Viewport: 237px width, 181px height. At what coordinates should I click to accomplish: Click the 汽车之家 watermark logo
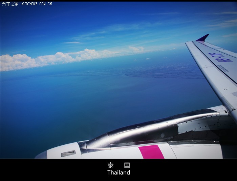tap(10, 4)
